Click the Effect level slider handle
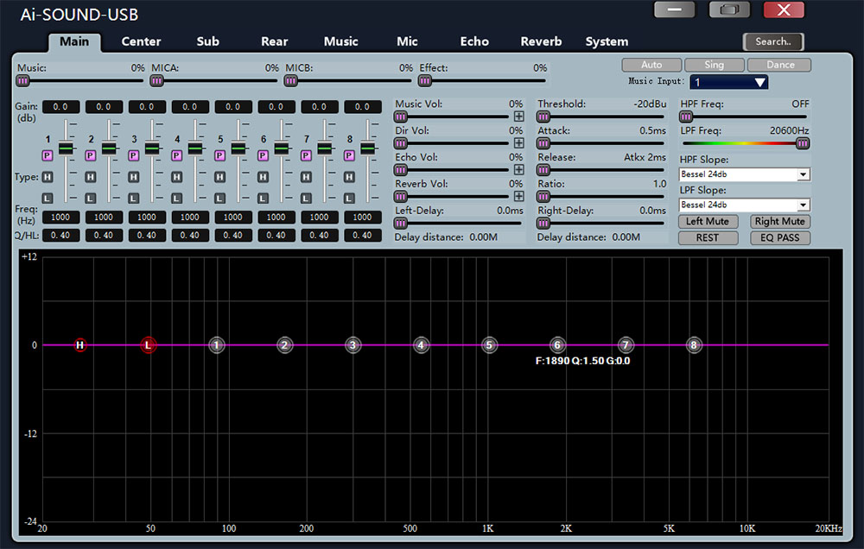This screenshot has height=549, width=864. click(425, 81)
